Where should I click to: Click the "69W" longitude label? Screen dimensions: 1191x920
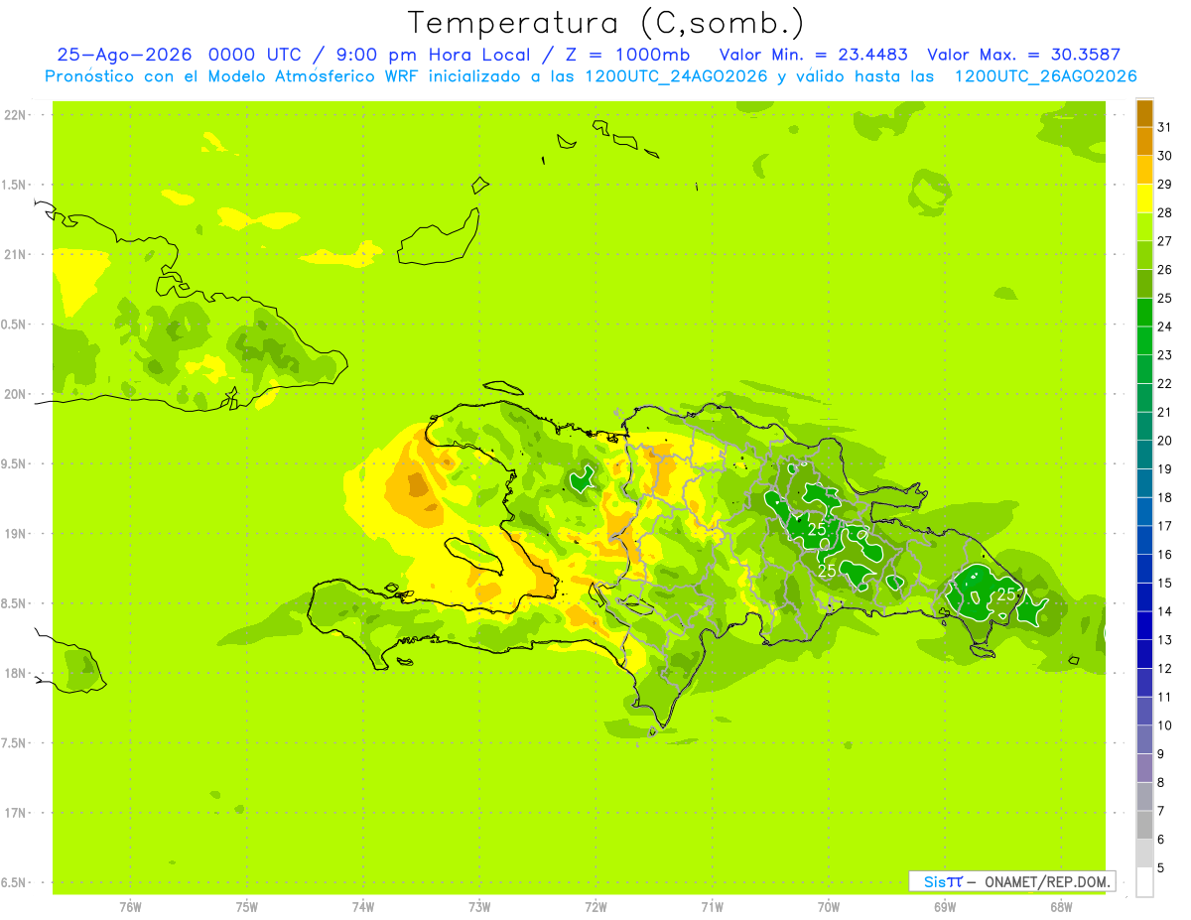click(x=945, y=907)
